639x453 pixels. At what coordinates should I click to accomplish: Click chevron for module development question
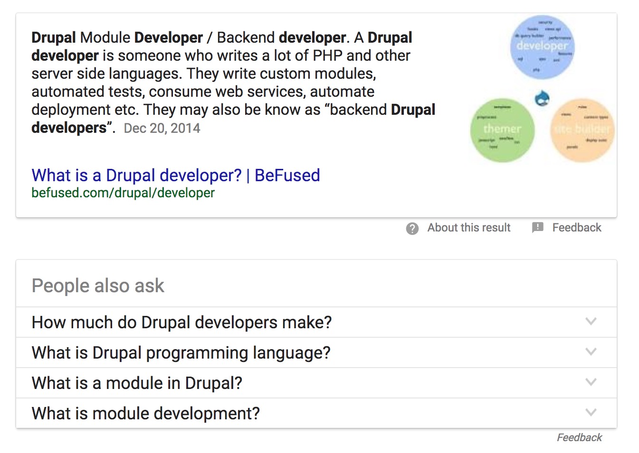(591, 413)
